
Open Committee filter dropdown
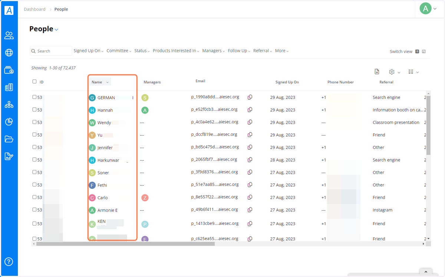[x=119, y=51]
